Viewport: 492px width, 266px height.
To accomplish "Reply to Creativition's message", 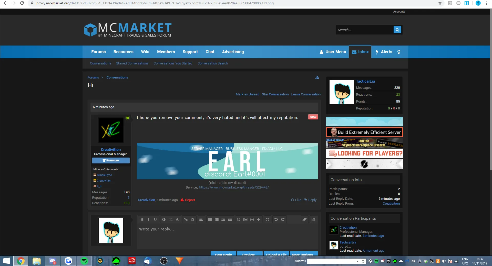I will (x=310, y=200).
